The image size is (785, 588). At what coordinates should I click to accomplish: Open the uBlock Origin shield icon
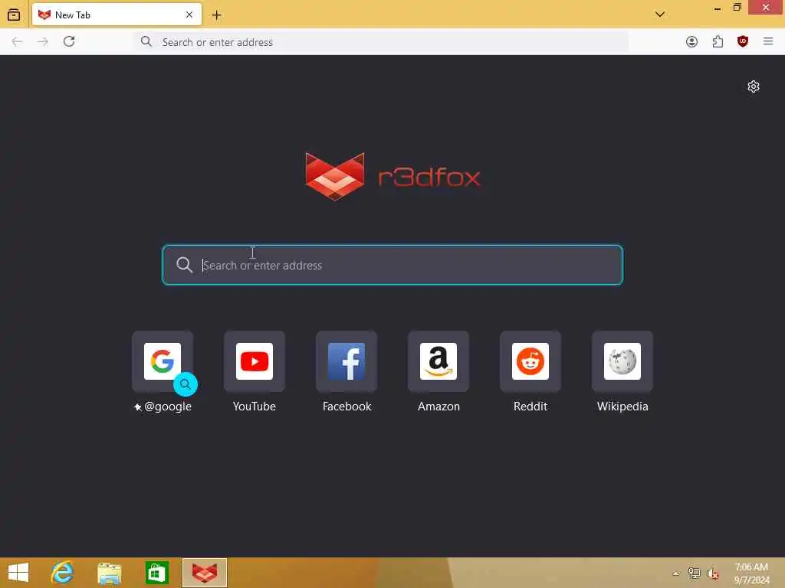tap(743, 41)
